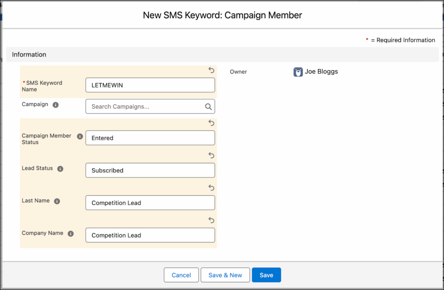
Task: Click the Campaign info tooltip icon
Action: (55, 105)
